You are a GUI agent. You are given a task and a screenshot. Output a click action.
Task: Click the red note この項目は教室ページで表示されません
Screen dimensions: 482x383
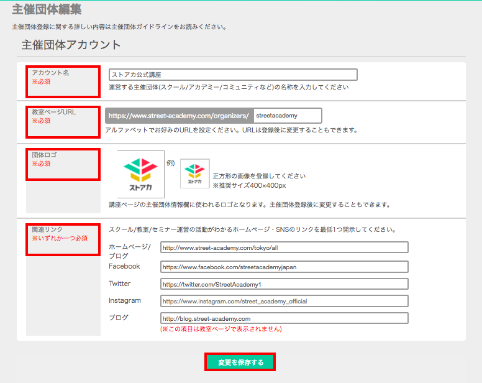coord(221,329)
